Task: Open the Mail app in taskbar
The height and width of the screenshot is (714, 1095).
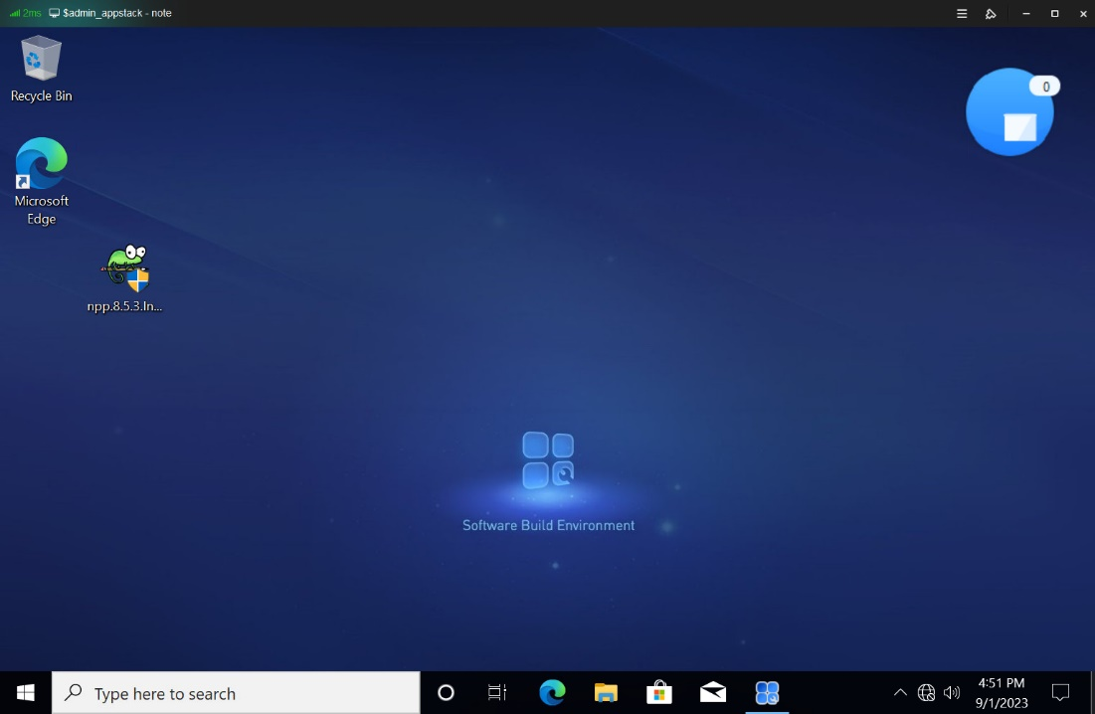Action: (x=712, y=692)
